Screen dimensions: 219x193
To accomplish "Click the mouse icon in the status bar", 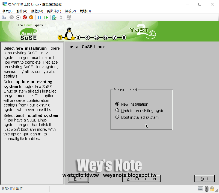I will click(x=206, y=189).
